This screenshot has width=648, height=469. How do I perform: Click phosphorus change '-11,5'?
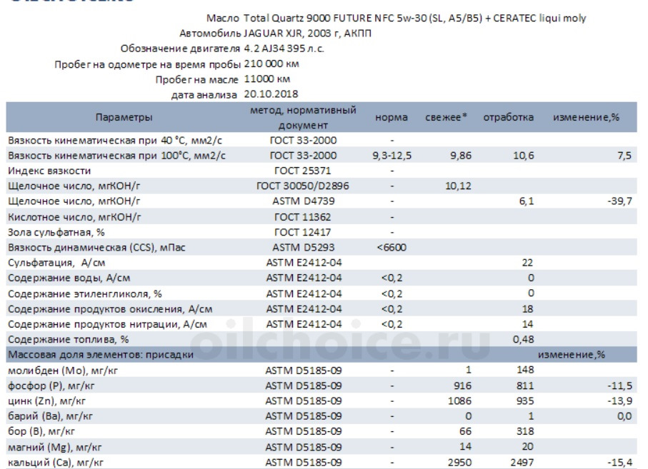pos(619,385)
